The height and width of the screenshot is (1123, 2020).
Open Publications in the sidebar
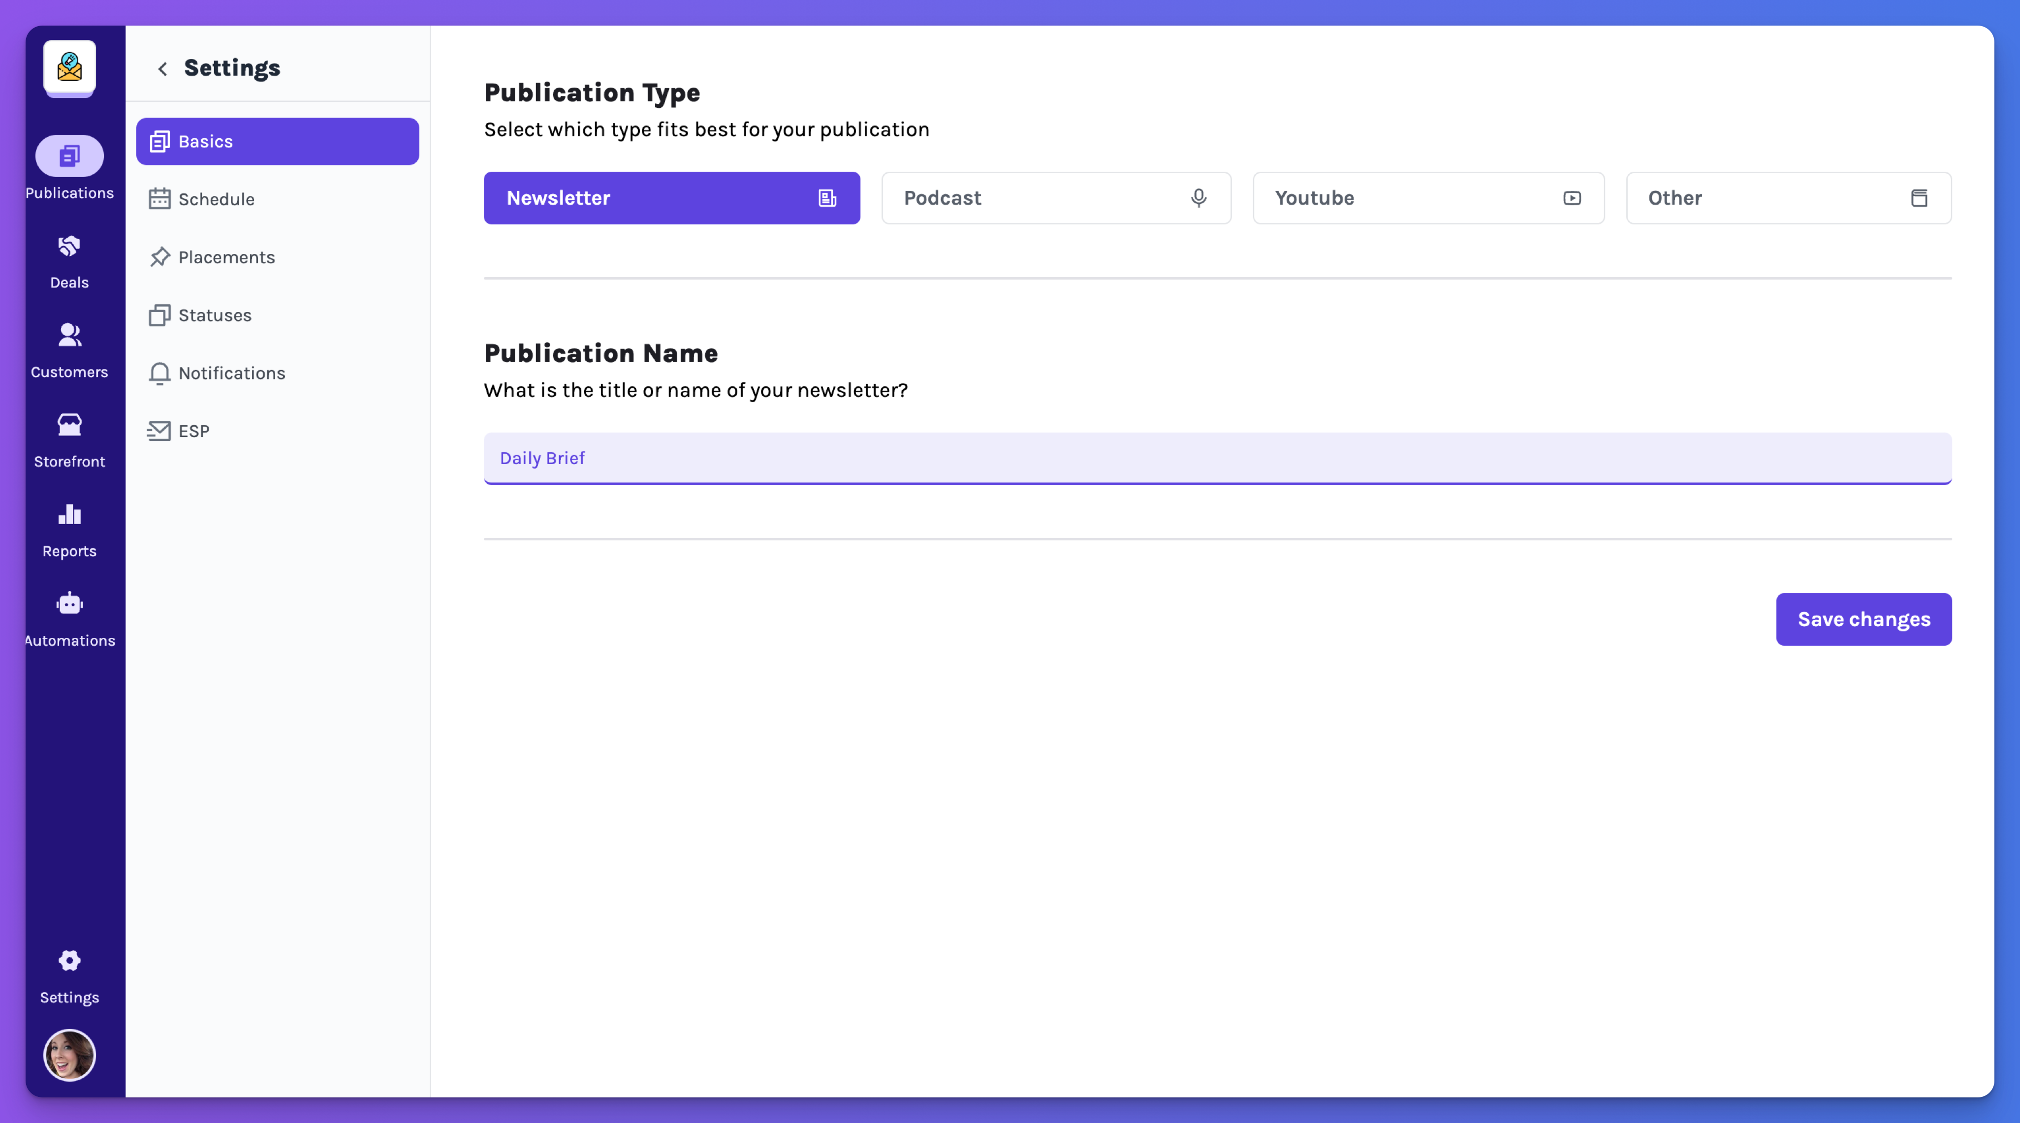pos(70,169)
